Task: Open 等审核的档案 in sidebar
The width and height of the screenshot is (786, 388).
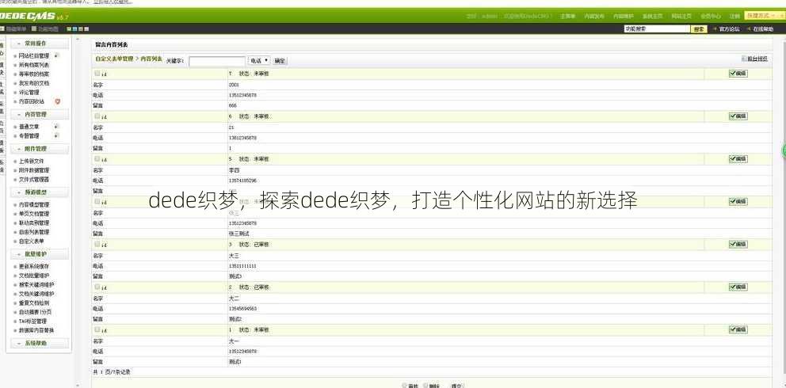Action: click(x=34, y=74)
